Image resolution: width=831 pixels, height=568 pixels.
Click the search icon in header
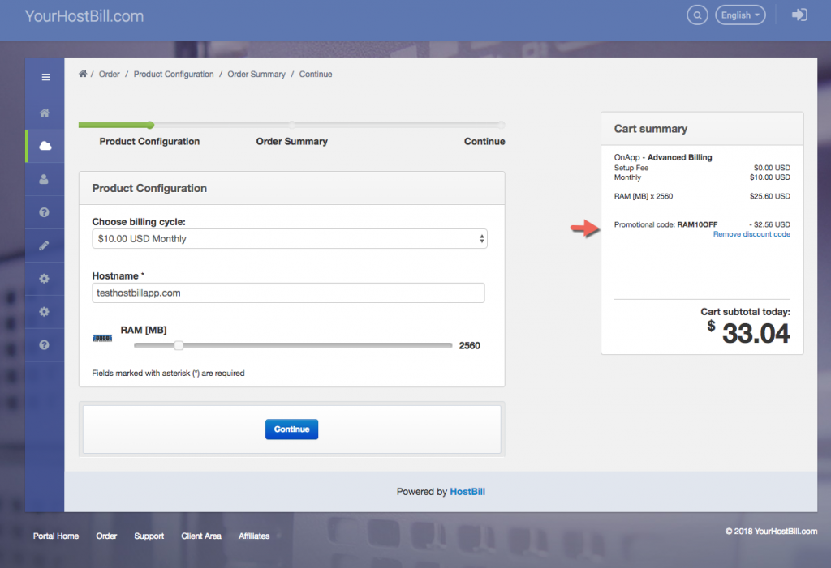click(697, 15)
